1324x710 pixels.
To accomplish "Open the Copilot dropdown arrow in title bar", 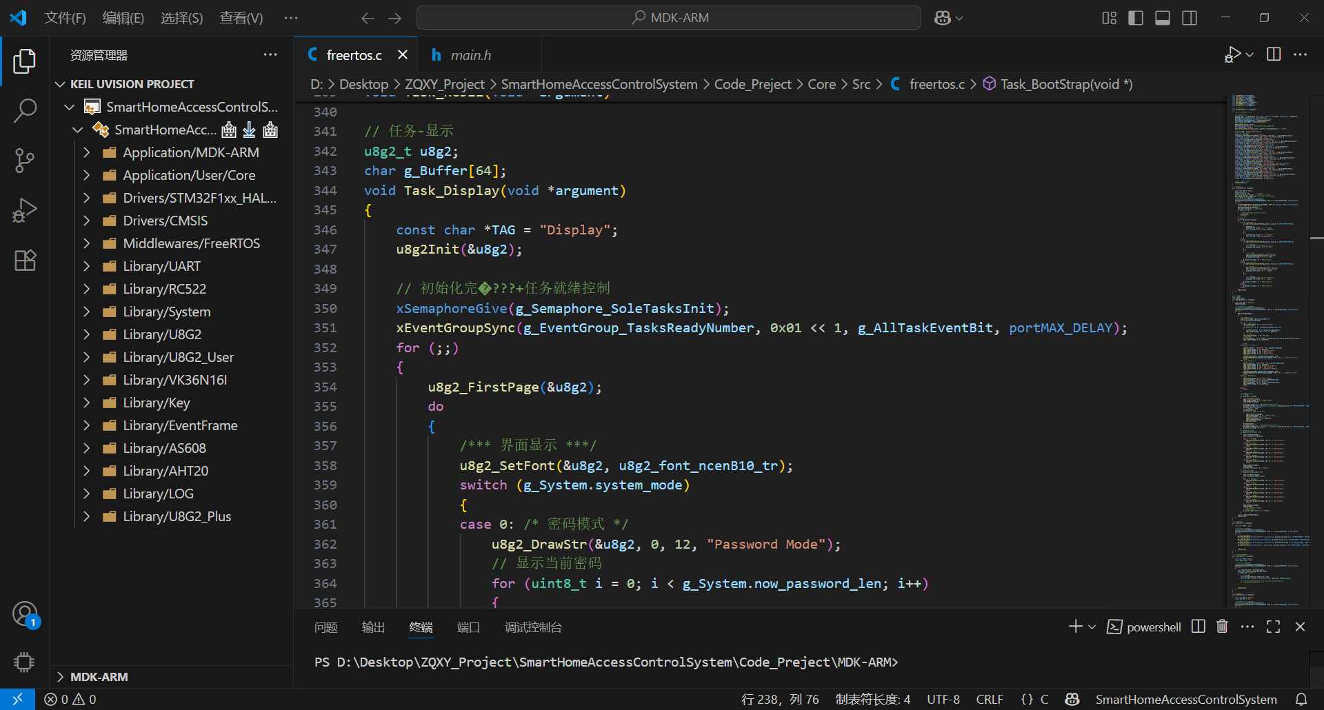I will [959, 18].
